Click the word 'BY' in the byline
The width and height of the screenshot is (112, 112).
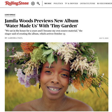click(x=6, y=38)
